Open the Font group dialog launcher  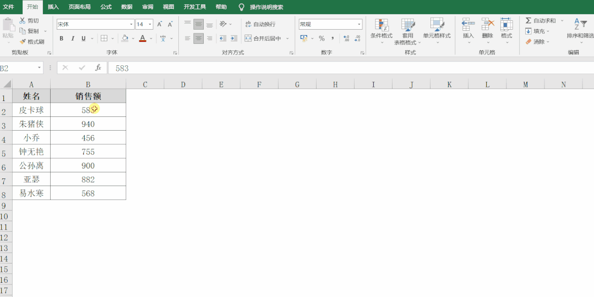pyautogui.click(x=175, y=53)
